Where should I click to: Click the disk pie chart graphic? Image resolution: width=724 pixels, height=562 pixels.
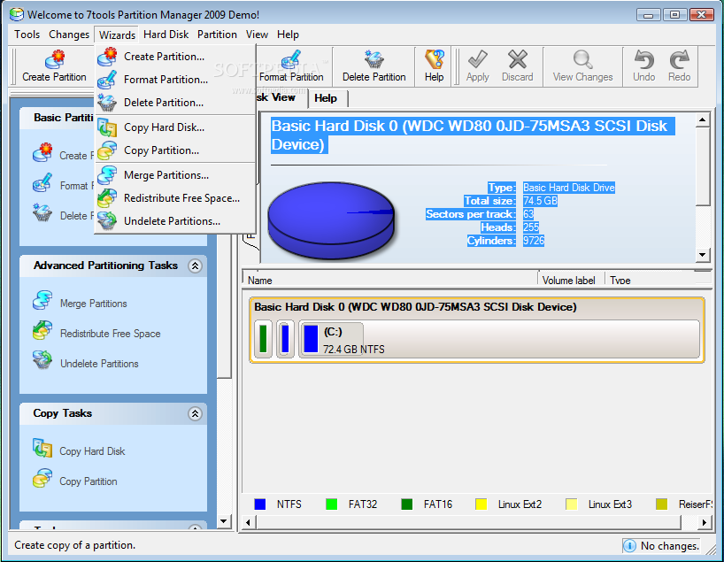331,220
